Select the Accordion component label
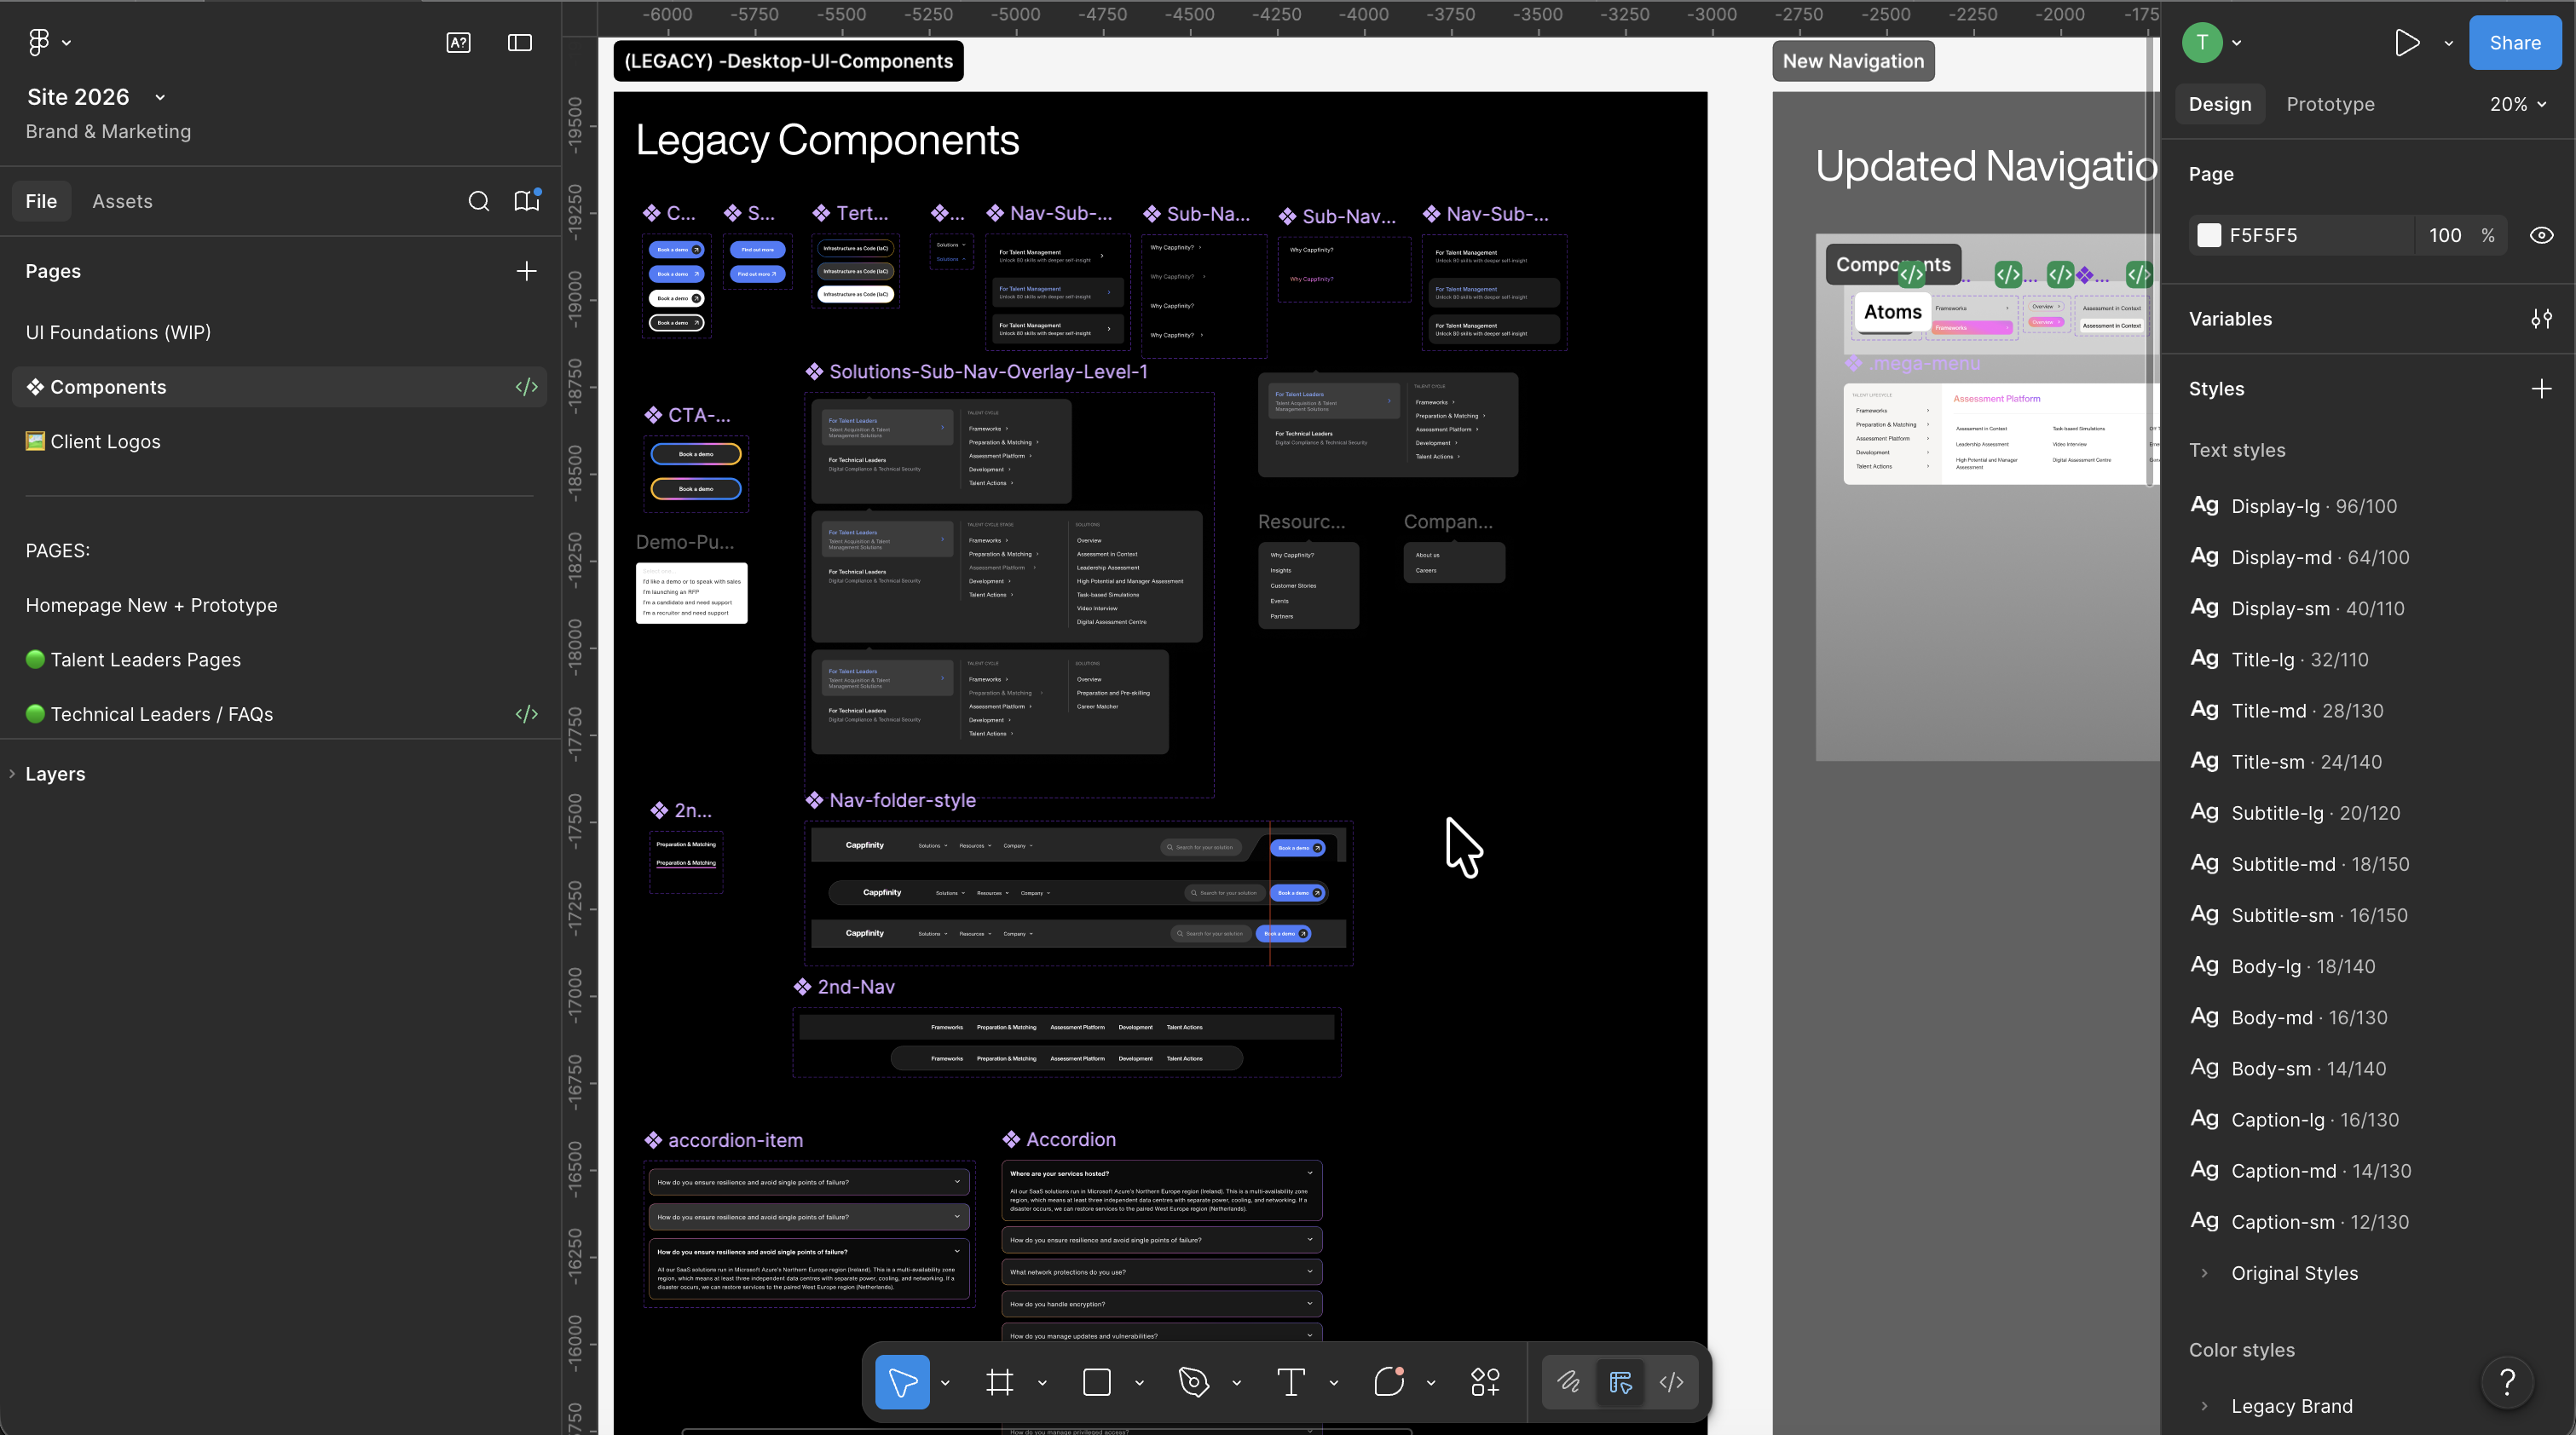 click(x=1059, y=1139)
